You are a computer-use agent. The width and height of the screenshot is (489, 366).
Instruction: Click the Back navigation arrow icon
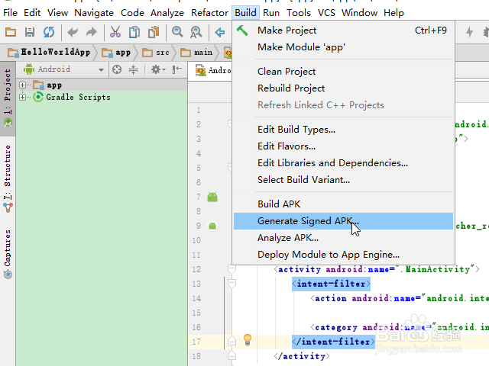[220, 32]
